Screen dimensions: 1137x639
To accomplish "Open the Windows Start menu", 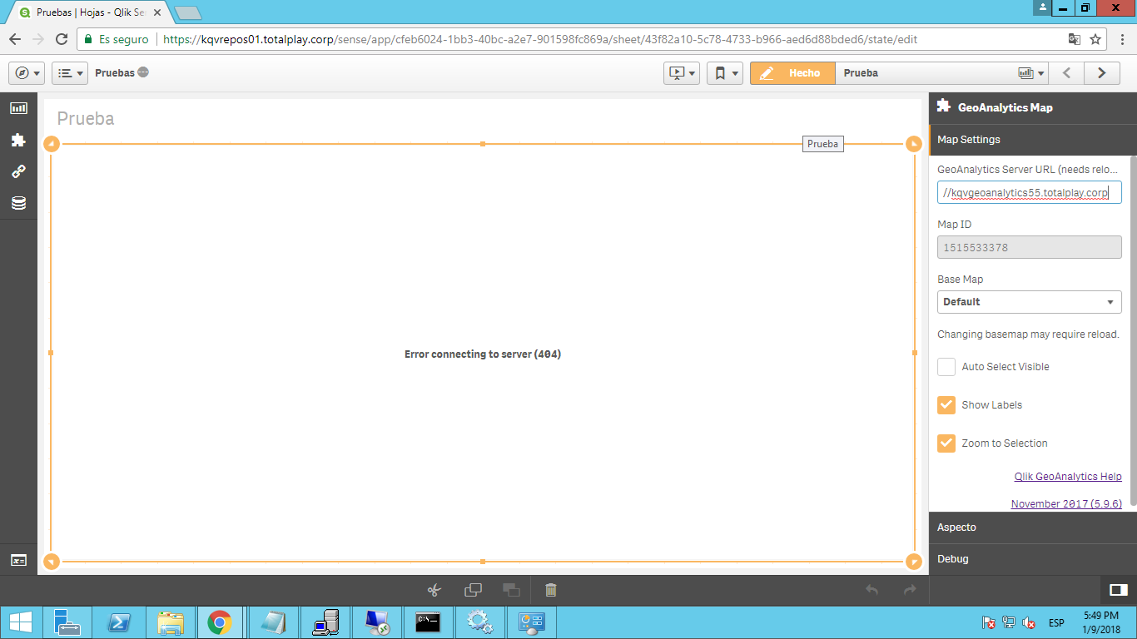I will point(20,622).
